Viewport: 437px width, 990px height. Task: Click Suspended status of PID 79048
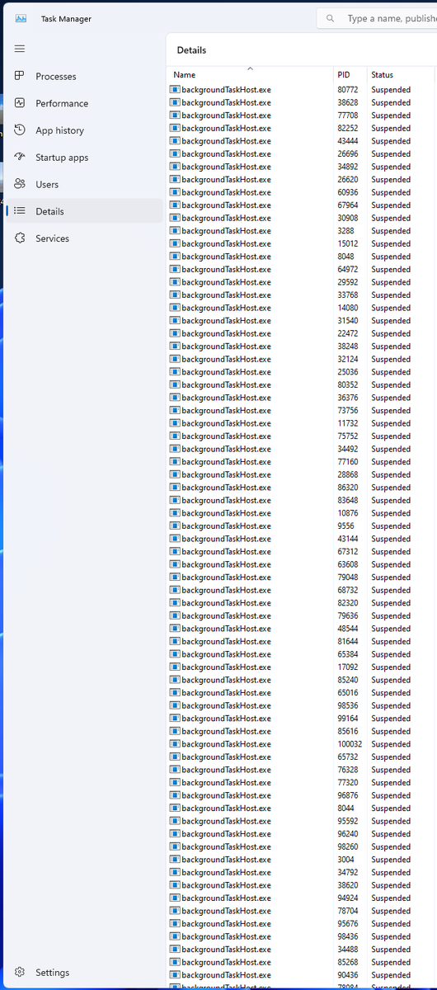coord(391,577)
